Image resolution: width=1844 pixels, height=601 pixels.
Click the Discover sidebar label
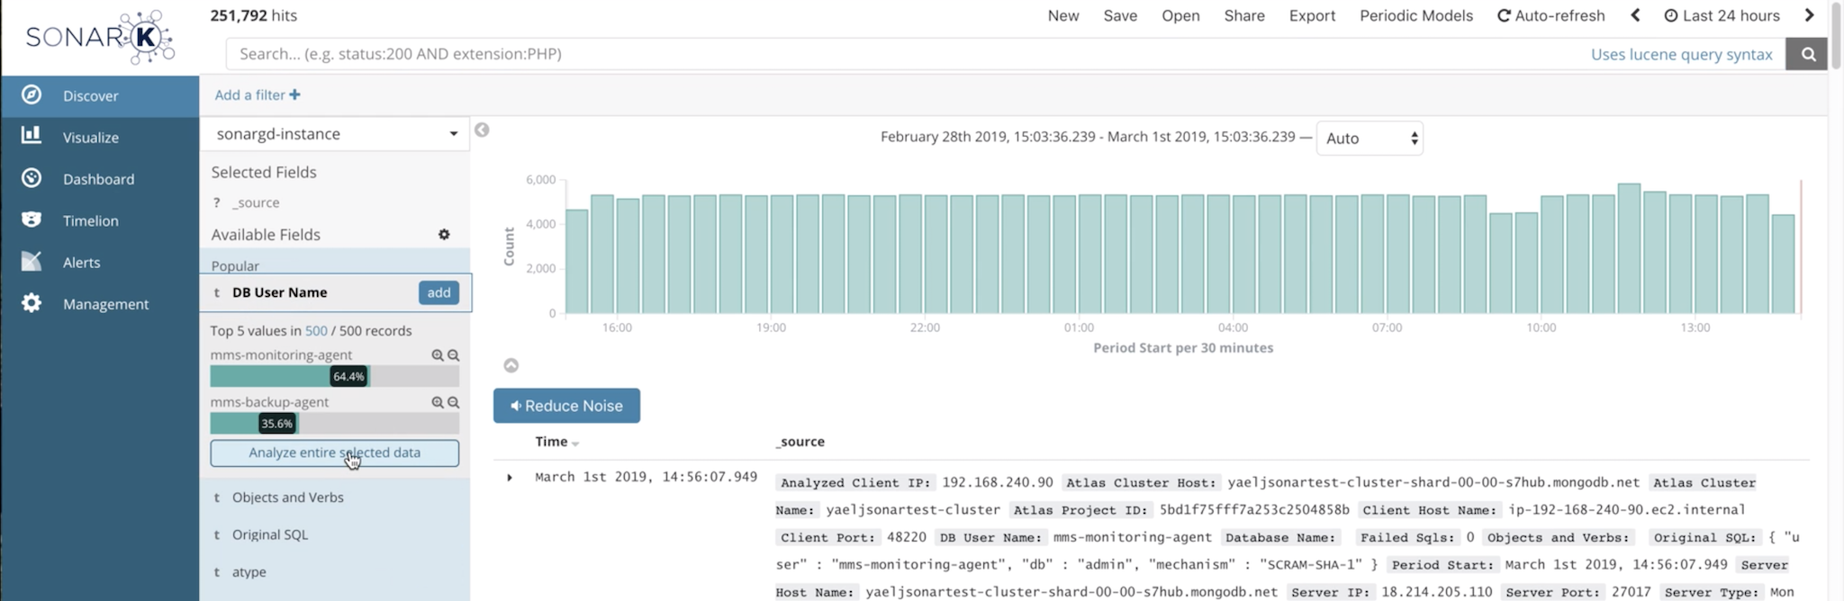pos(90,95)
